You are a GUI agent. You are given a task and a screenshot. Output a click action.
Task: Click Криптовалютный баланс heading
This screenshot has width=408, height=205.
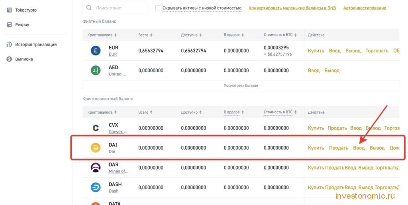point(108,99)
